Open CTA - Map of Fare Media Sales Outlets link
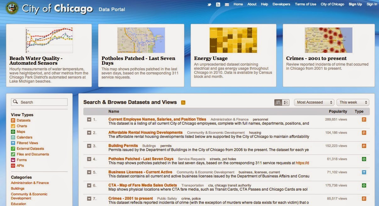Viewport: 379px width, 206px height. [x=142, y=185]
